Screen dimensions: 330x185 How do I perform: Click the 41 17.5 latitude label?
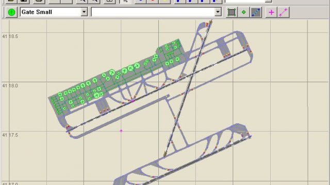coord(10,135)
